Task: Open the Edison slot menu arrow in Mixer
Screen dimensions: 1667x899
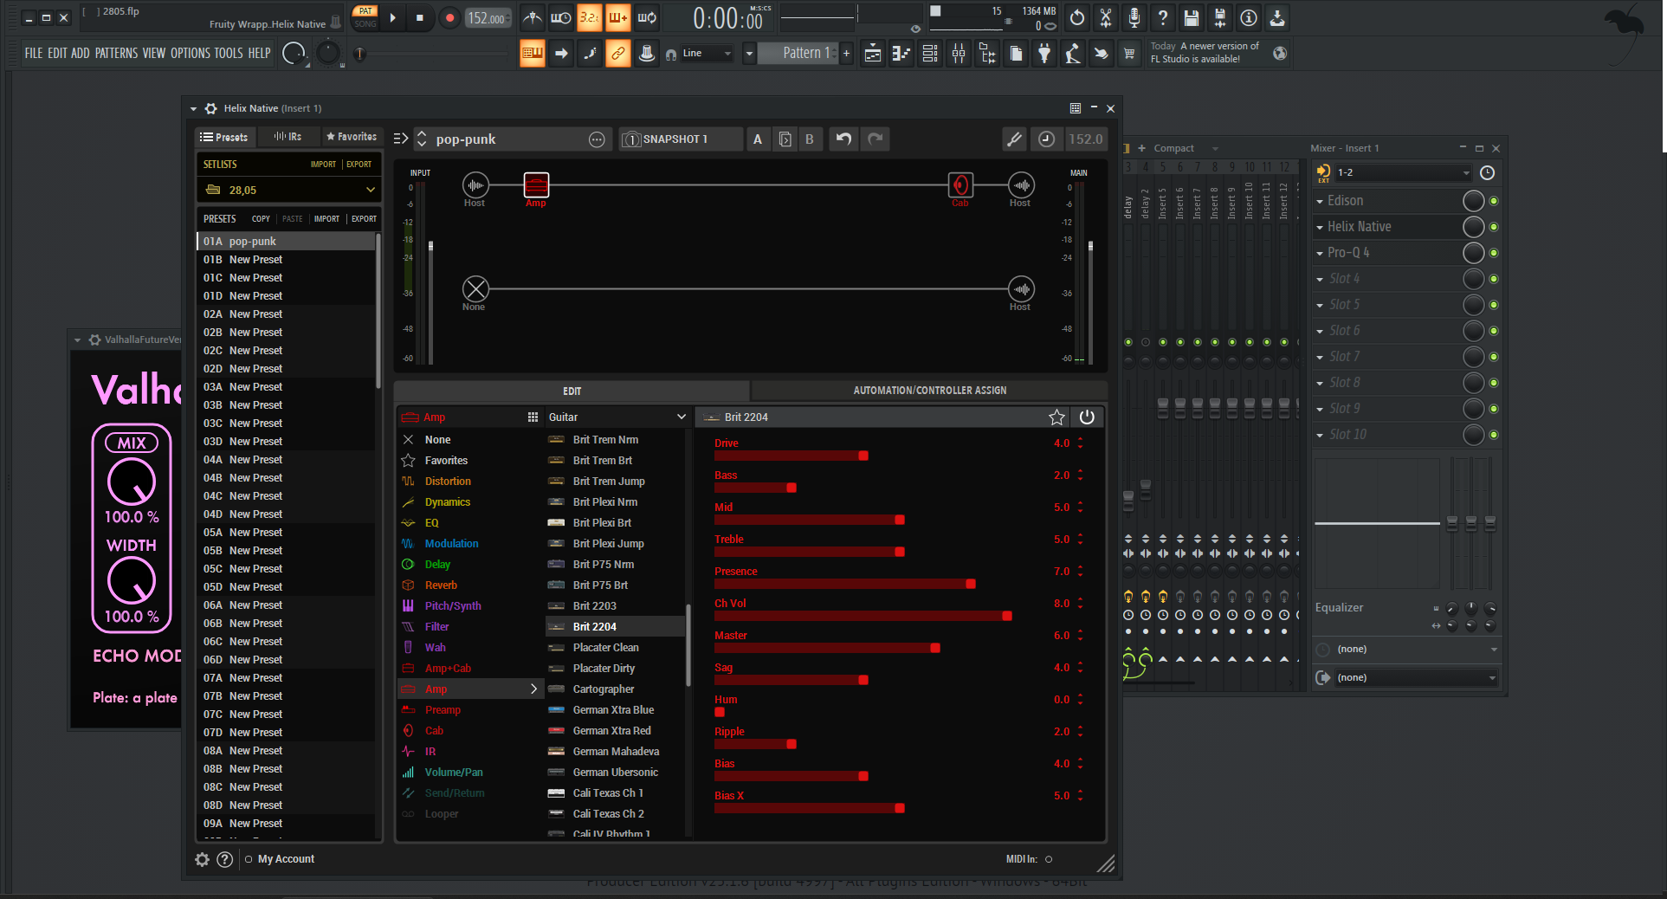Action: (x=1320, y=201)
